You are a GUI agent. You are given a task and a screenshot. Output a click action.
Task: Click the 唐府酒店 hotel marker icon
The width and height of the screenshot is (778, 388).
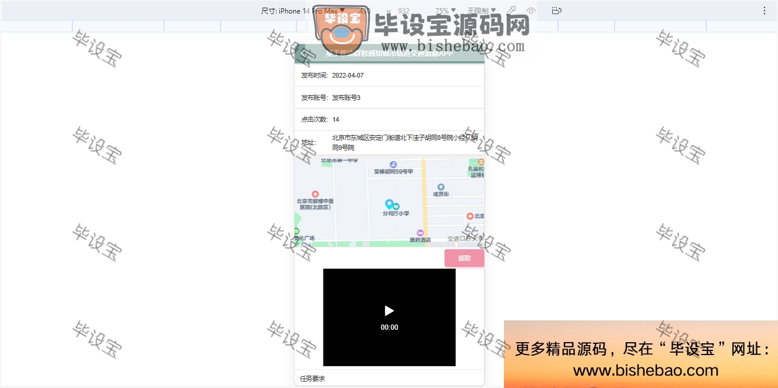click(420, 233)
